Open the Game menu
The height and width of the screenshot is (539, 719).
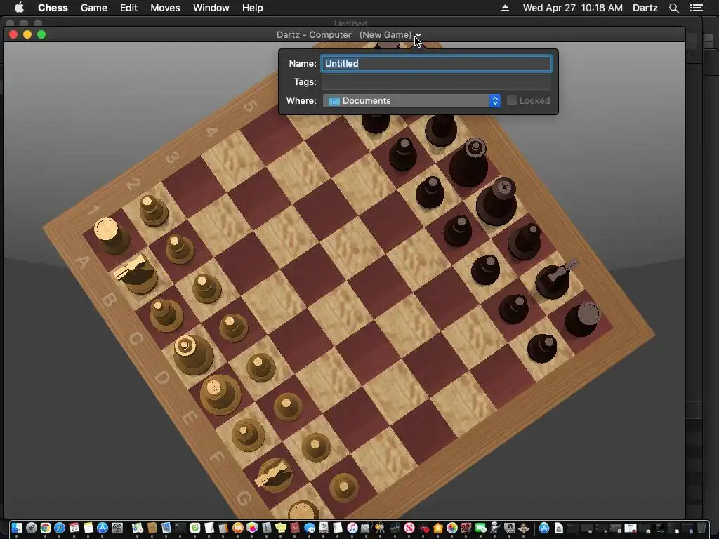94,8
